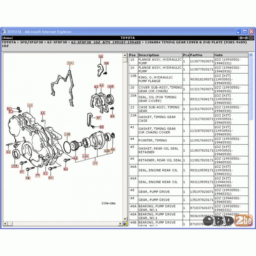Select callout AB on the diagram
256x256 pixels.
pyautogui.click(x=113, y=149)
